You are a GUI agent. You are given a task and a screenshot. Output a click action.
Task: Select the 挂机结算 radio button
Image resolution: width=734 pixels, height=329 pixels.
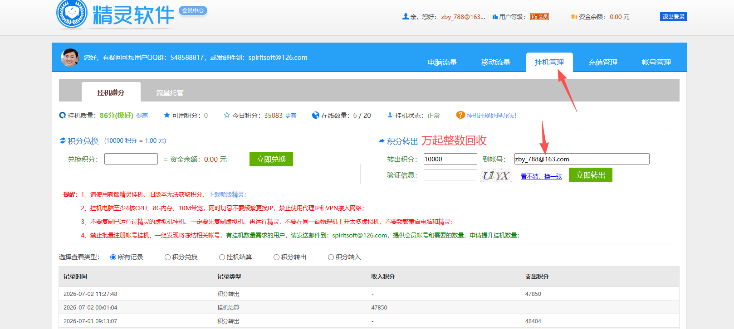point(222,257)
